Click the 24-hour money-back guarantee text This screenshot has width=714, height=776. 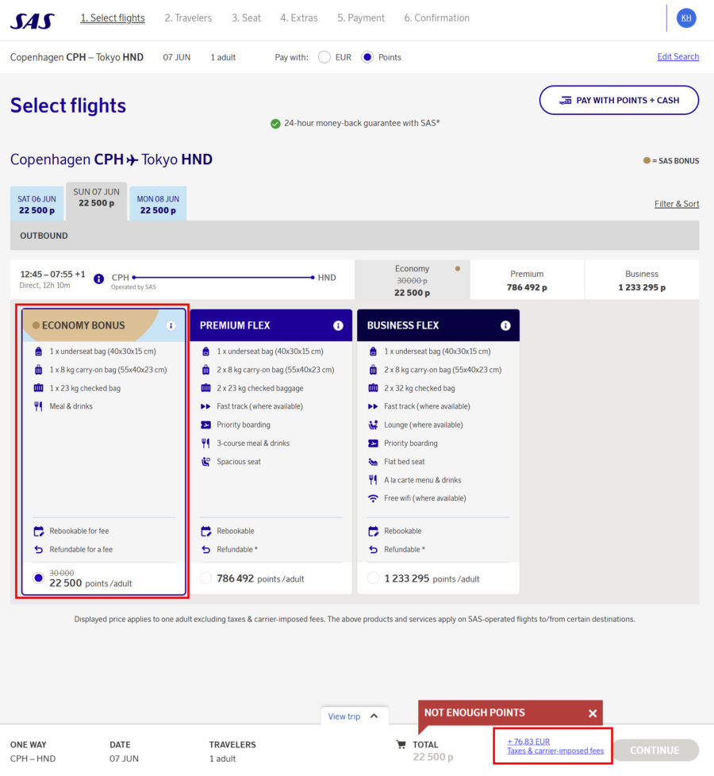[362, 123]
